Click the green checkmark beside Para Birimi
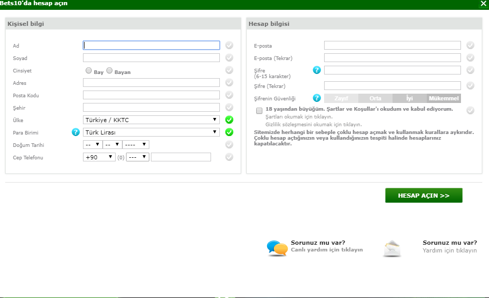 [229, 132]
